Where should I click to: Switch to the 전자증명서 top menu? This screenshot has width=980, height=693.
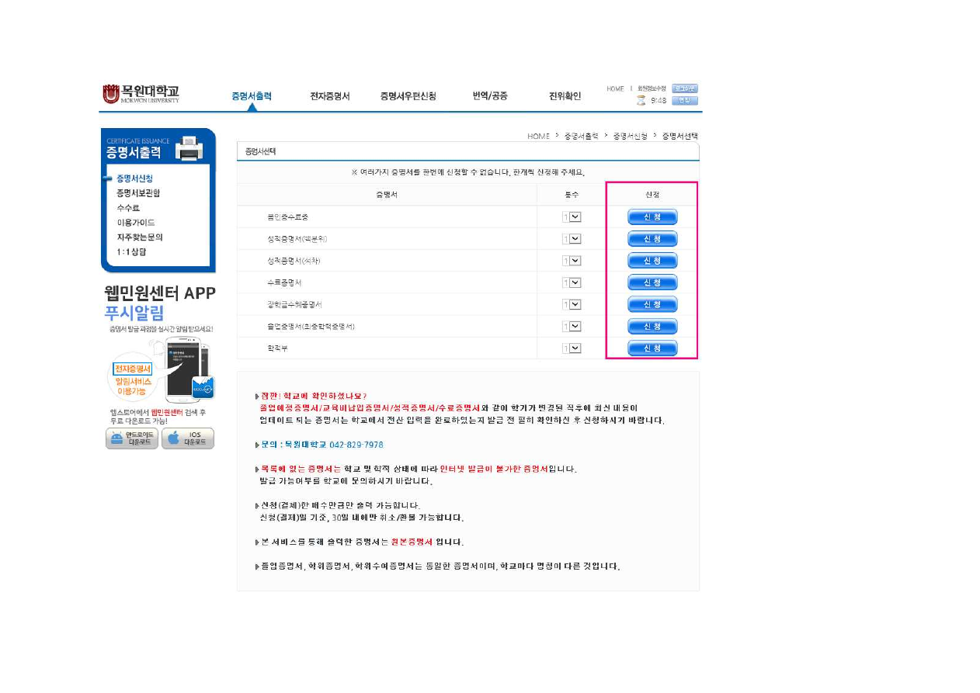pos(329,96)
